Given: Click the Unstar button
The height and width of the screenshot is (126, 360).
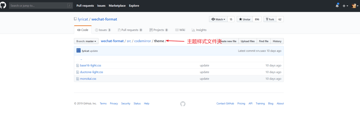Looking at the screenshot, I should pos(245,19).
